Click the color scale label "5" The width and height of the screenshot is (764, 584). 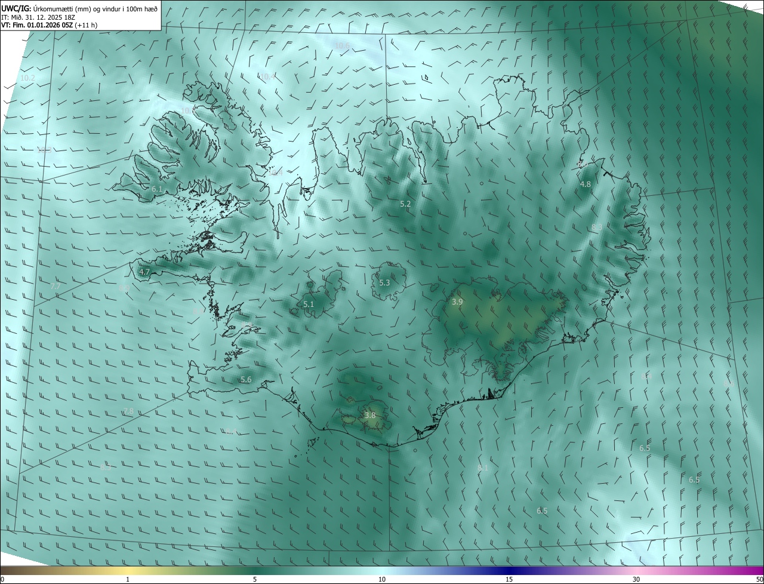255,580
